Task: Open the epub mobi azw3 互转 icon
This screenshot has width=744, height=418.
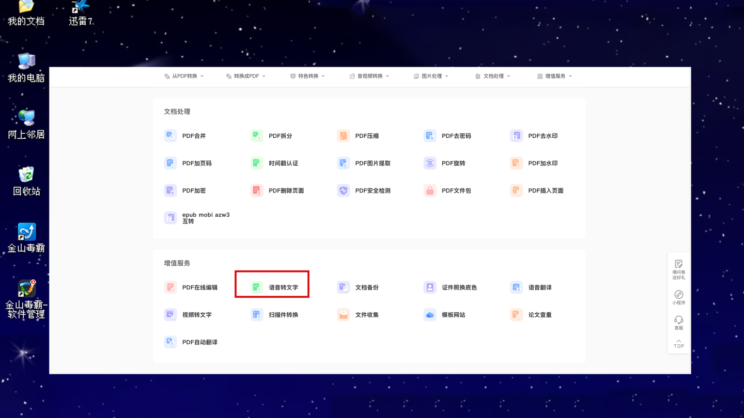Action: 171,218
